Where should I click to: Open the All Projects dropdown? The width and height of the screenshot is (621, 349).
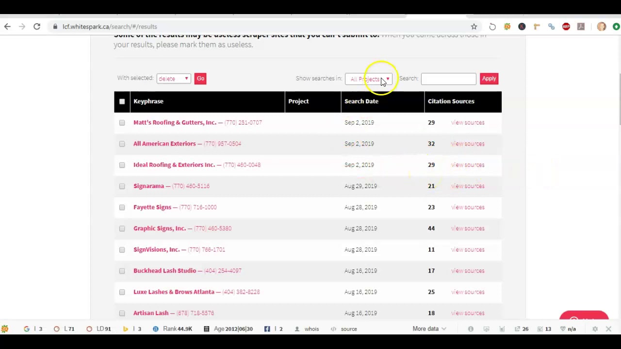coord(368,79)
